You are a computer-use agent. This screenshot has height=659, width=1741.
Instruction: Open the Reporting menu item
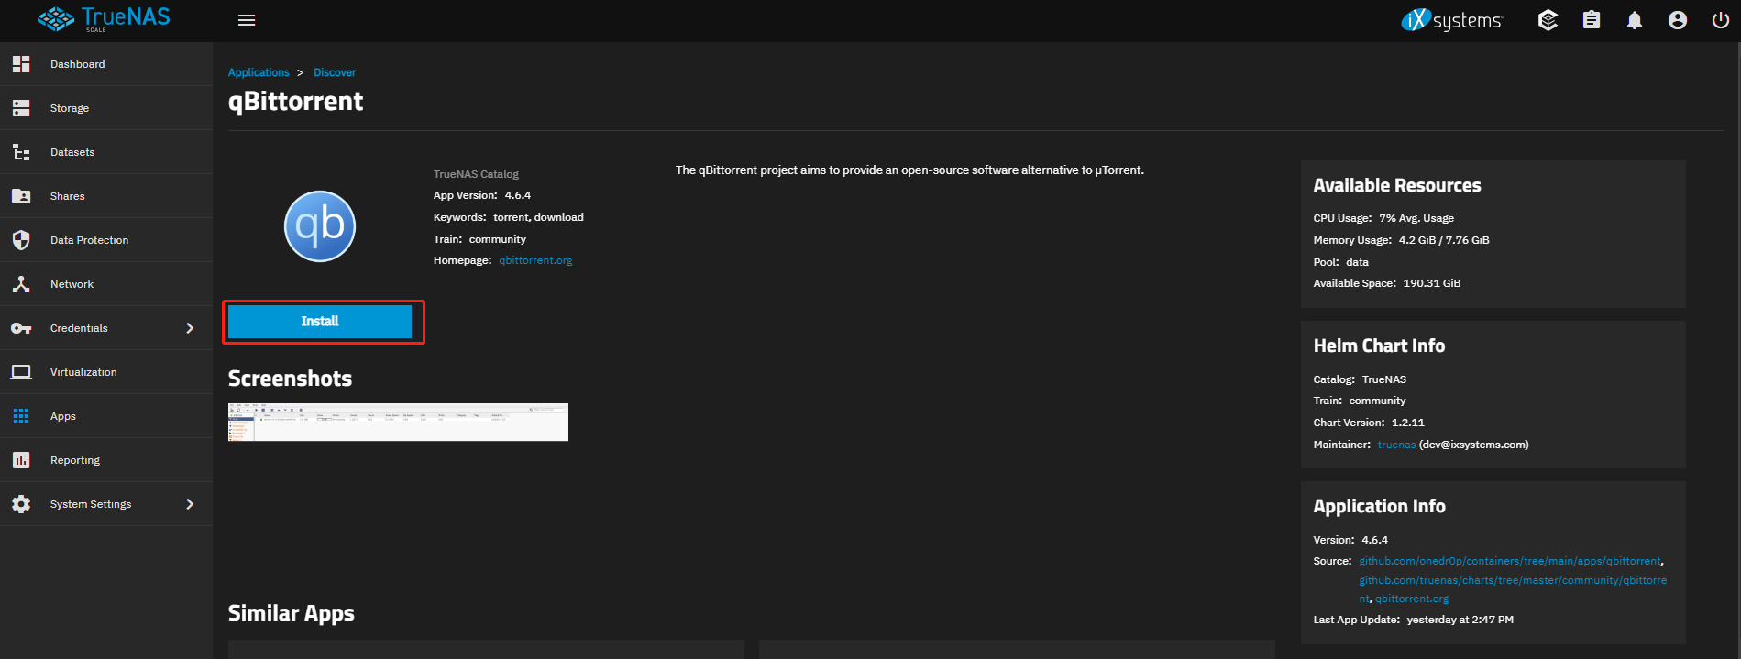106,460
